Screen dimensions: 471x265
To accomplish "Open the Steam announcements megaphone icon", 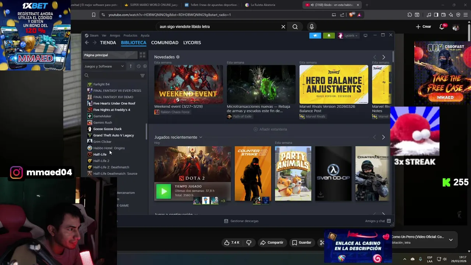I will point(315,35).
